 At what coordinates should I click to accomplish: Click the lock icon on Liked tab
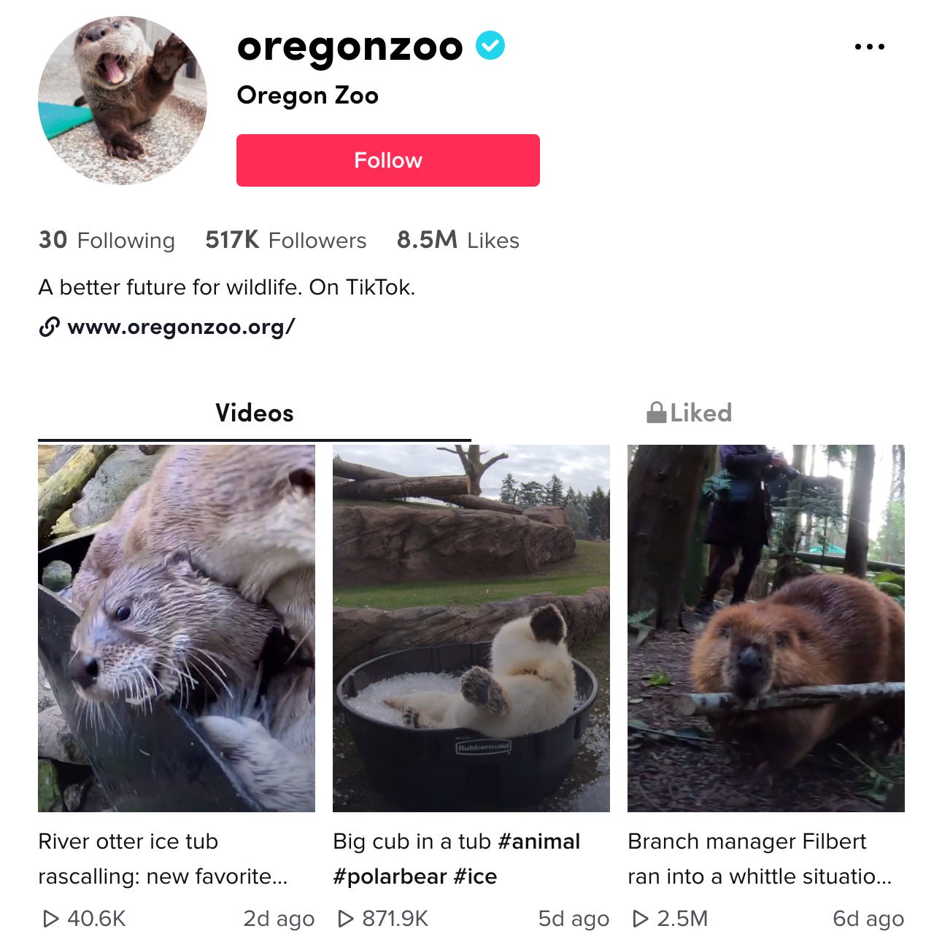click(656, 413)
